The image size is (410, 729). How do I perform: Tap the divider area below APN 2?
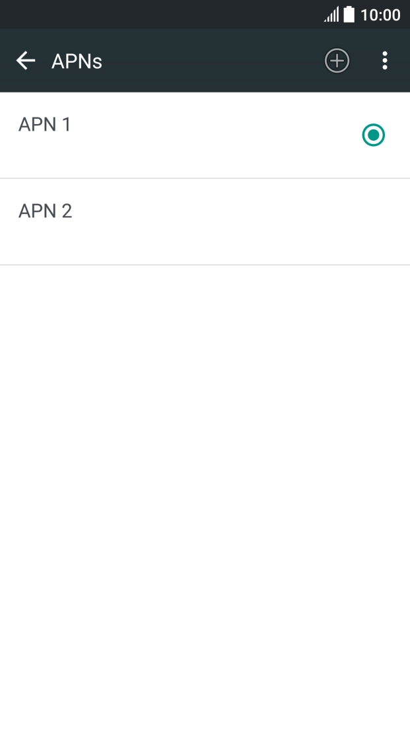click(205, 265)
